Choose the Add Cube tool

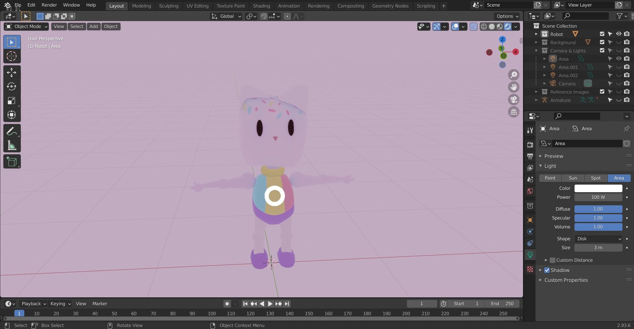tap(12, 162)
